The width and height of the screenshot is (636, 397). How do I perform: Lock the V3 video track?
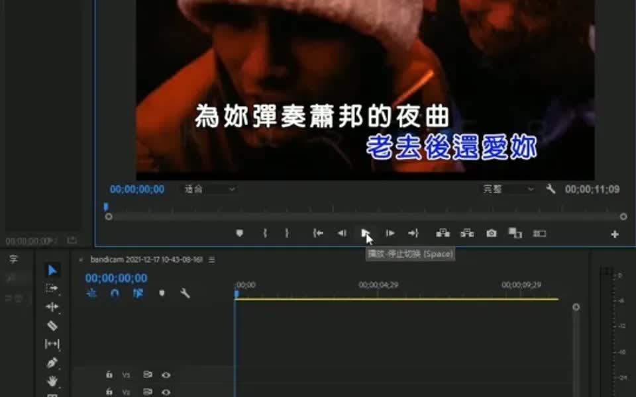108,375
